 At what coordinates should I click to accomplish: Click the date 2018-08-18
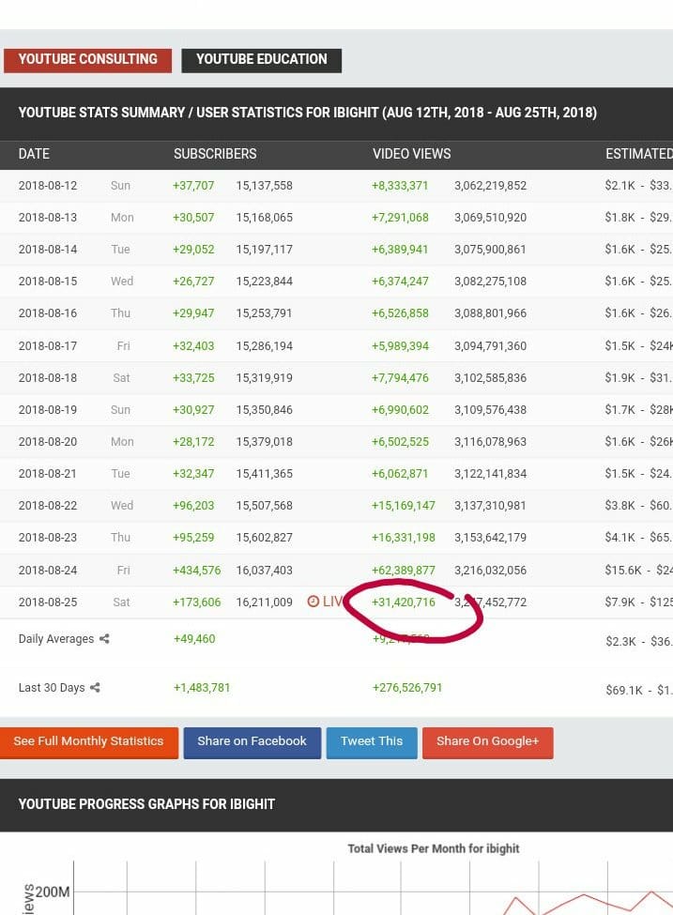coord(48,378)
